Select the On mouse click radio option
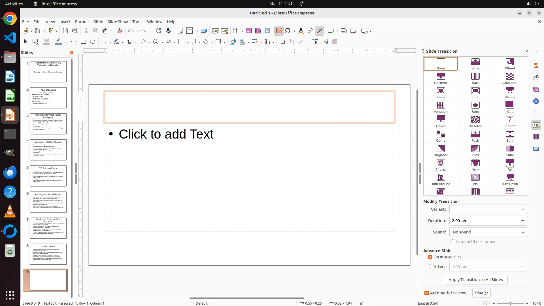 coord(430,257)
